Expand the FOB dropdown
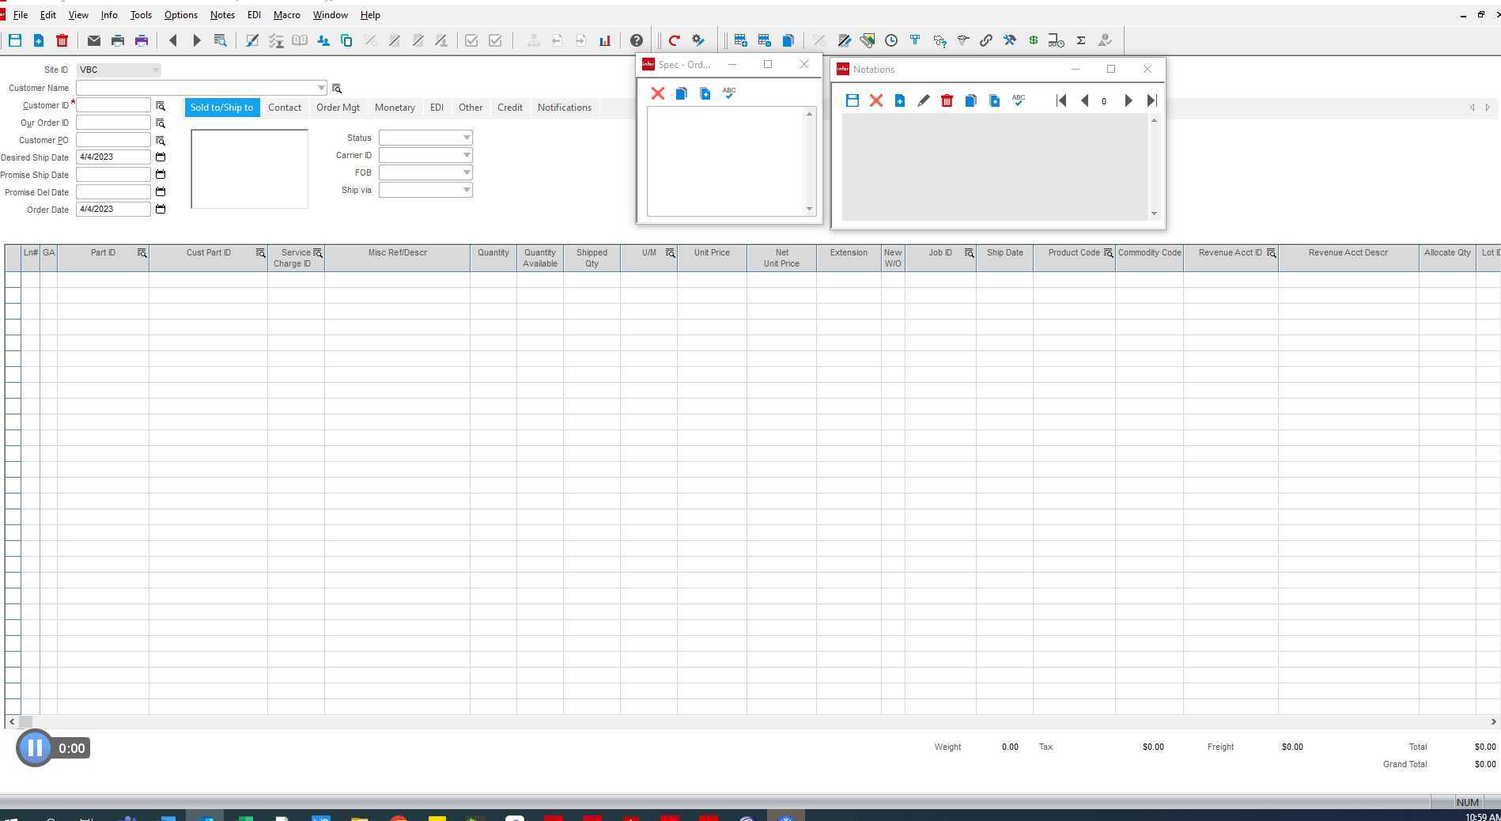Image resolution: width=1501 pixels, height=821 pixels. [467, 172]
